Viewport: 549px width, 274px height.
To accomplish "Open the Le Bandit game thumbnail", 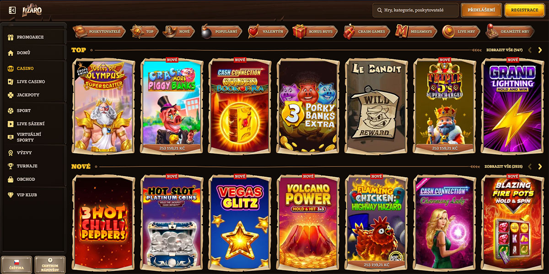I will tap(376, 106).
